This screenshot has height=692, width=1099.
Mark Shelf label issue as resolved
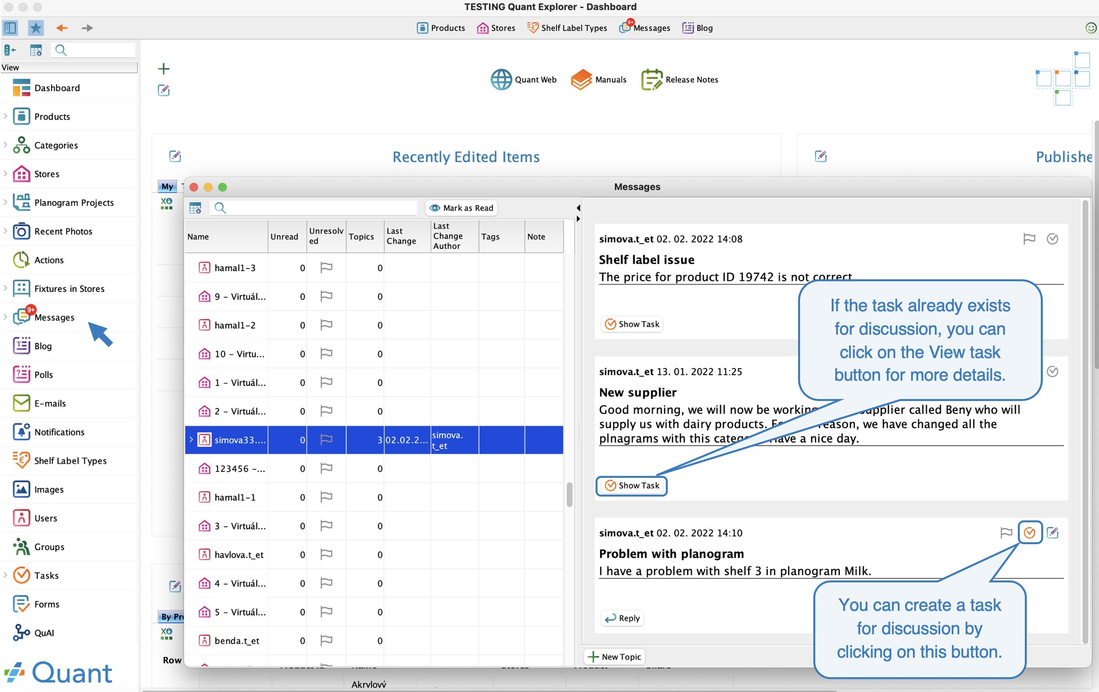tap(1053, 239)
